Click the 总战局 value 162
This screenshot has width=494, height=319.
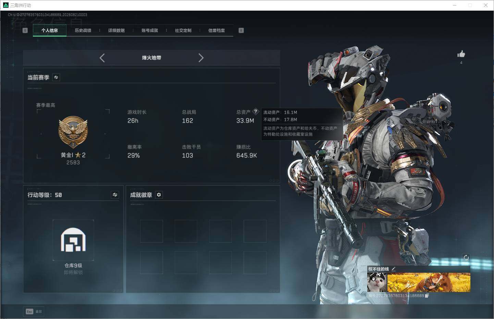(187, 121)
